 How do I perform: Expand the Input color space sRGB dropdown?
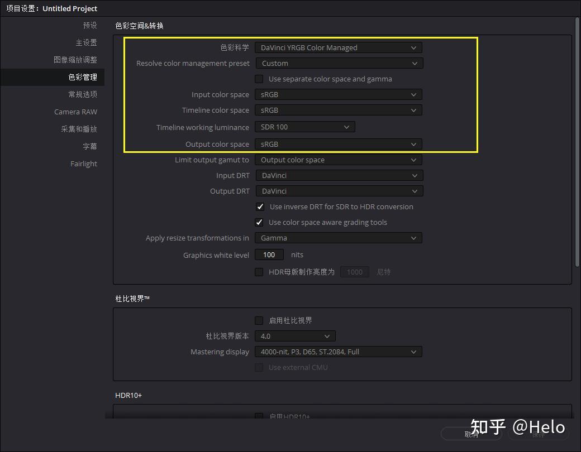338,94
